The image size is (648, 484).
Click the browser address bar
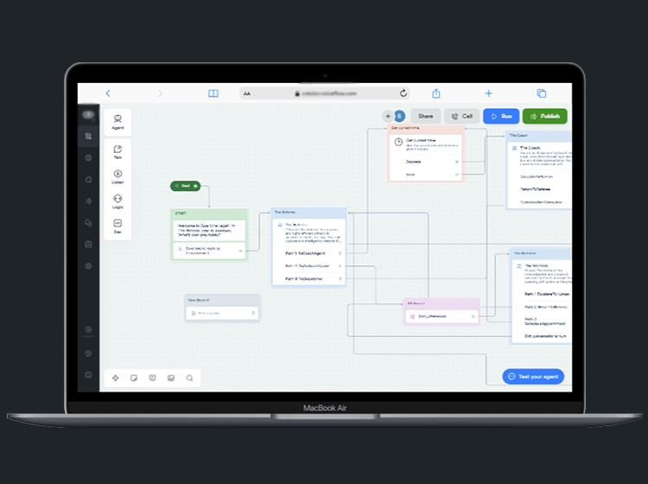[x=325, y=93]
